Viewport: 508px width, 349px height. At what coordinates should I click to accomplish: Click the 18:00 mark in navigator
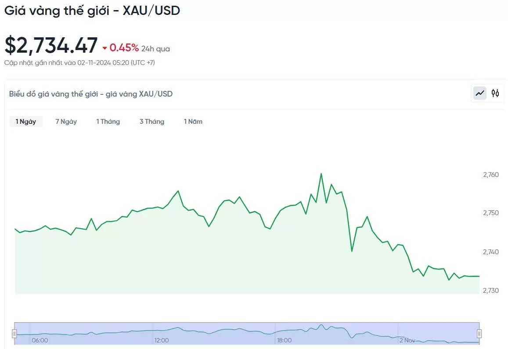284,340
